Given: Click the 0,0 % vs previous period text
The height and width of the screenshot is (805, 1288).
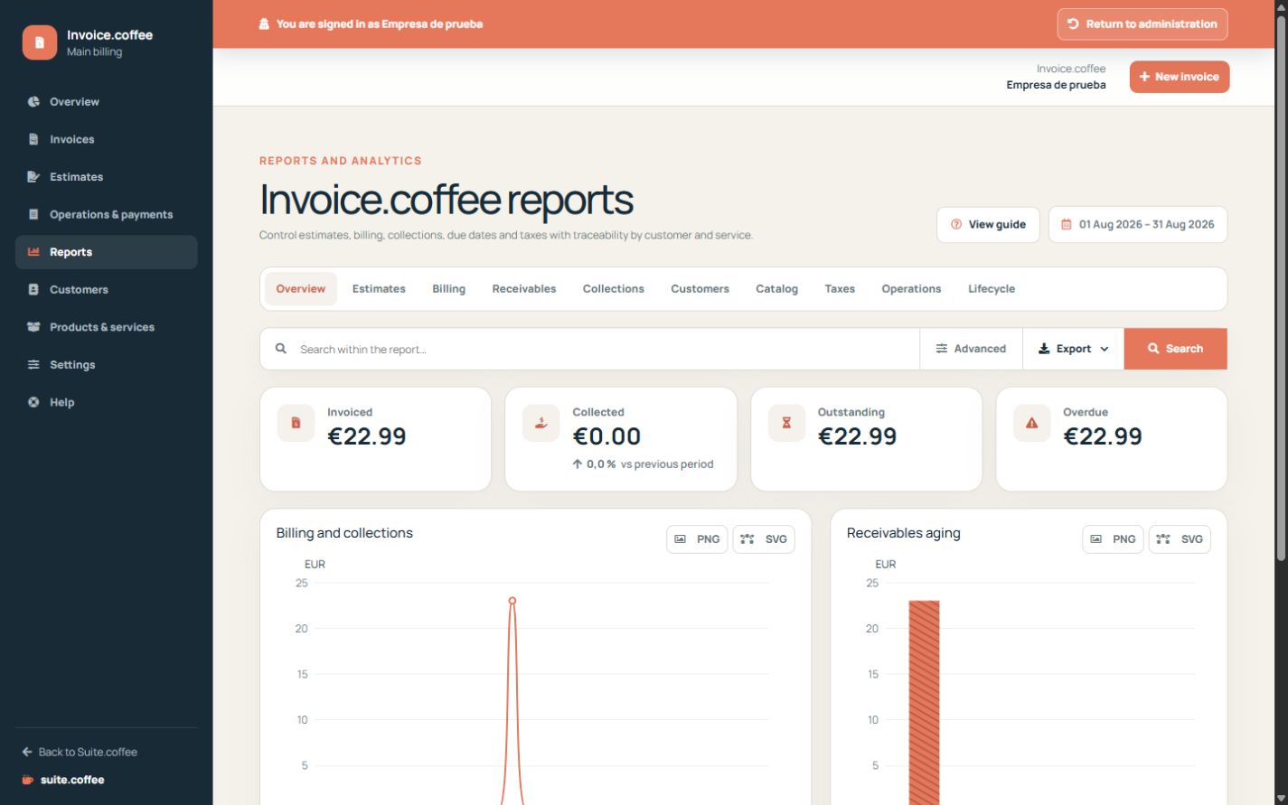Looking at the screenshot, I should click(643, 464).
